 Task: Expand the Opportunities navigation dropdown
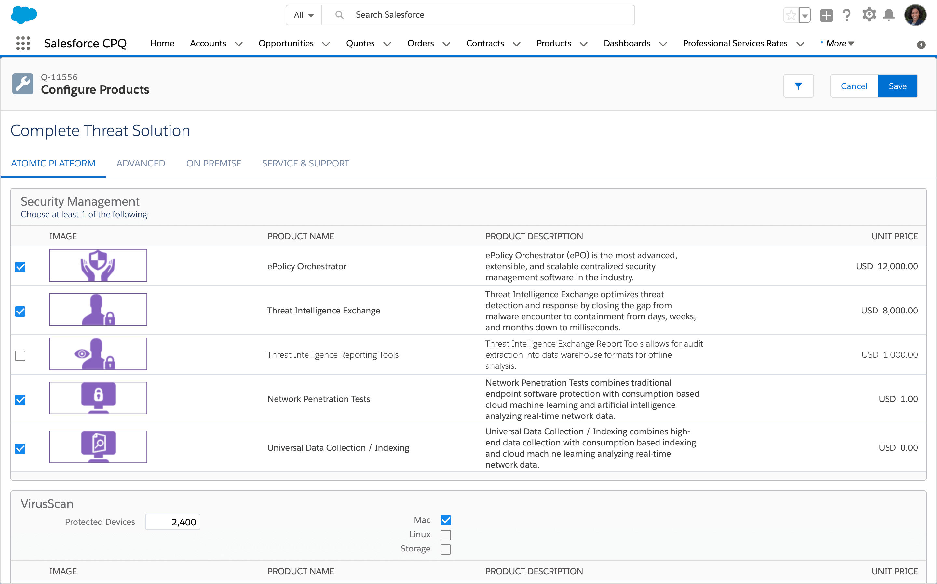point(326,43)
